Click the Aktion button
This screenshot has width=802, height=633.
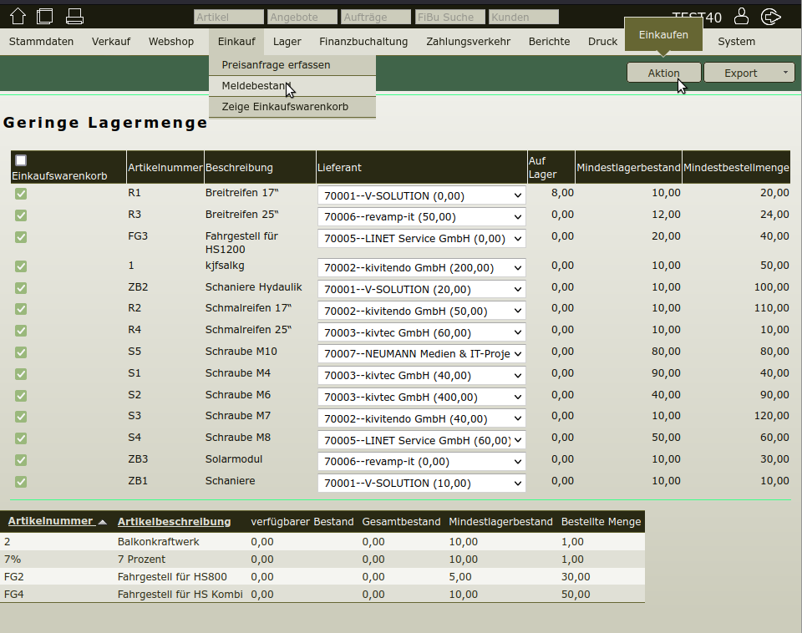tap(664, 73)
